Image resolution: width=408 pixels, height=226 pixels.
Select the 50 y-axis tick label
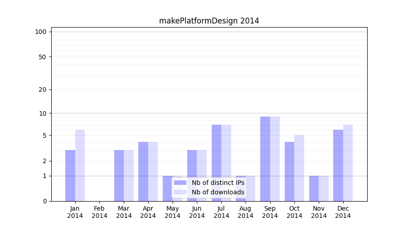point(42,57)
